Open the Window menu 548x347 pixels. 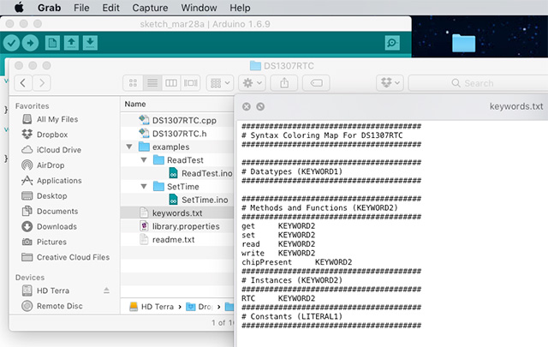pyautogui.click(x=199, y=8)
